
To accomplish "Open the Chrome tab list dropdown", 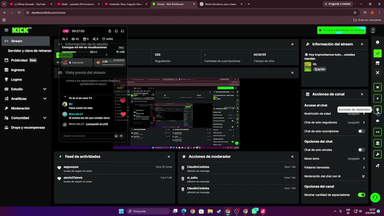I will [x=4, y=4].
